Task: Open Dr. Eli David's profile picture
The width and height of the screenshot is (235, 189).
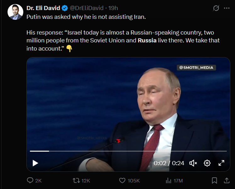Action: tap(15, 12)
